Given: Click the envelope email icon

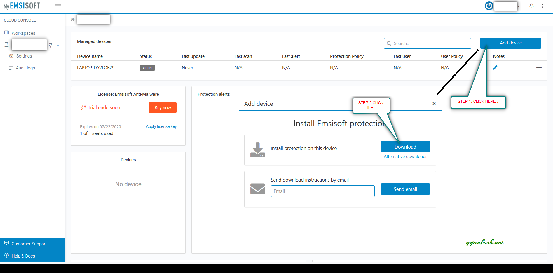Looking at the screenshot, I should point(258,189).
